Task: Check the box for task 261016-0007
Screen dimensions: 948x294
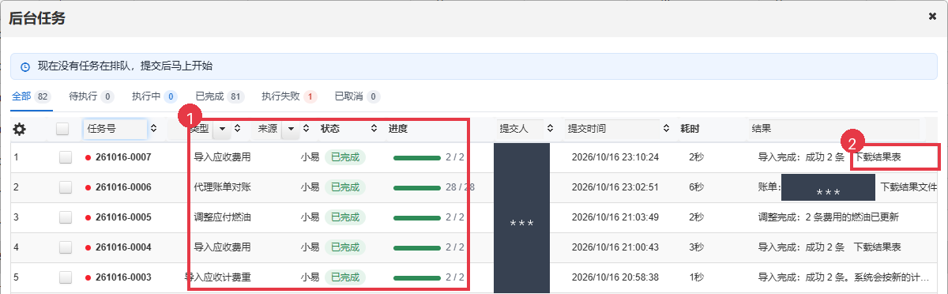Action: [x=66, y=157]
